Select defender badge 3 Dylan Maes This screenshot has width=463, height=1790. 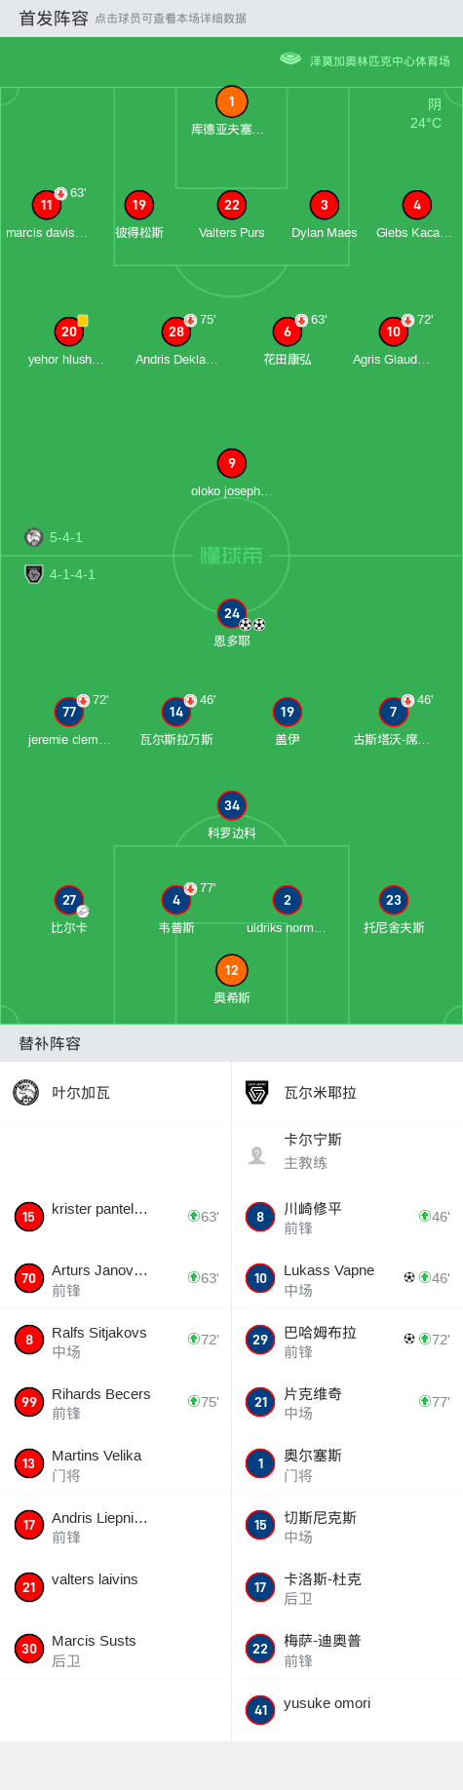click(324, 205)
